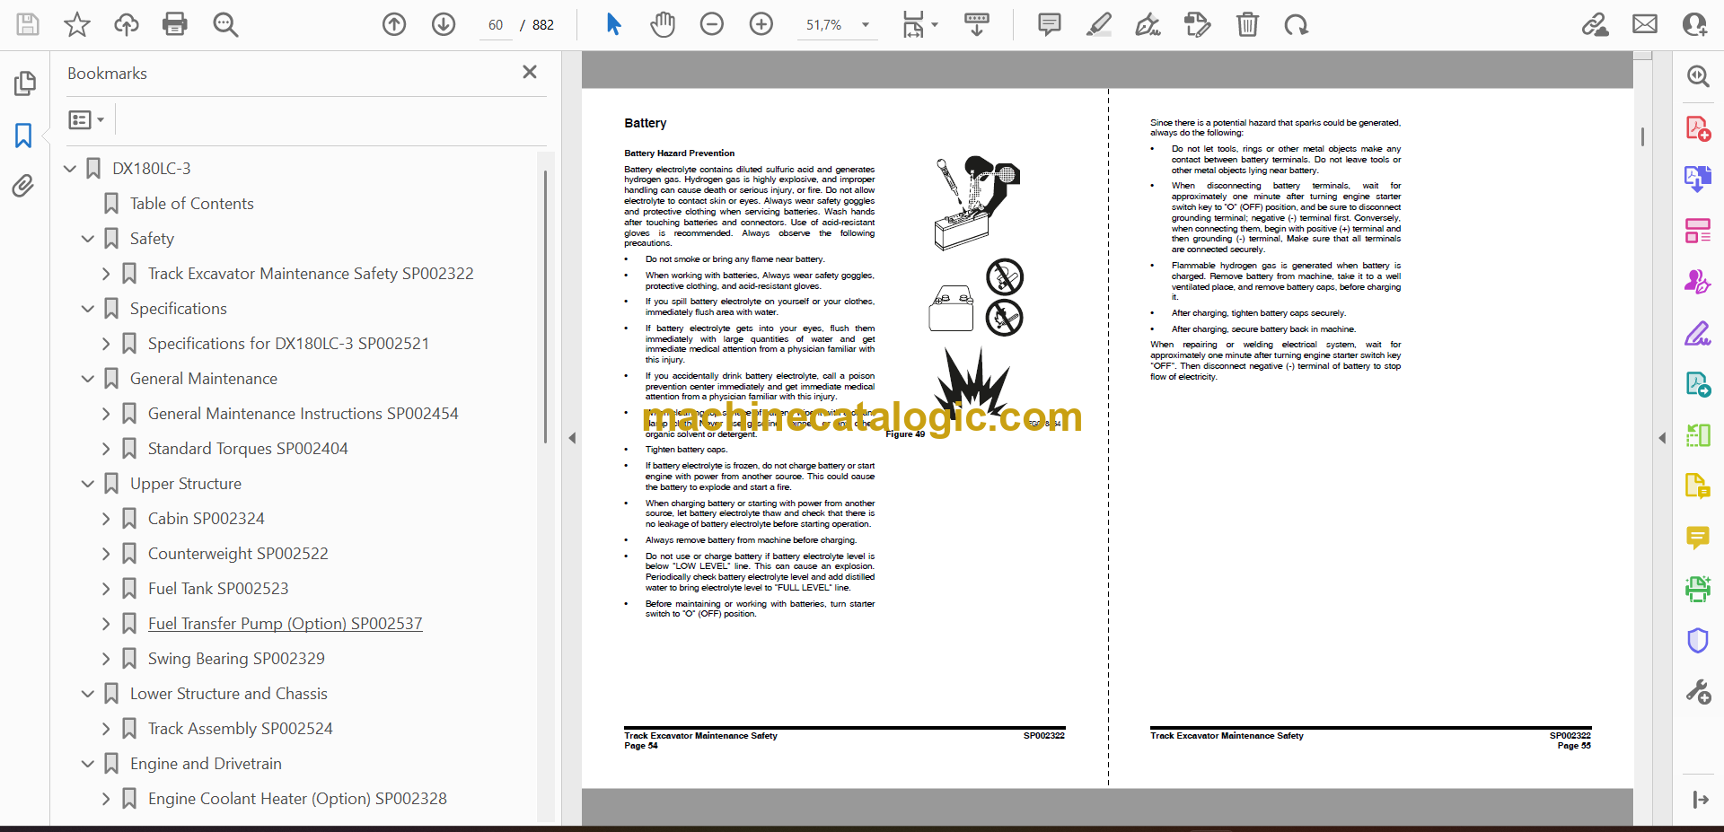Collapse General Maintenance section
This screenshot has height=832, width=1724.
pos(88,379)
